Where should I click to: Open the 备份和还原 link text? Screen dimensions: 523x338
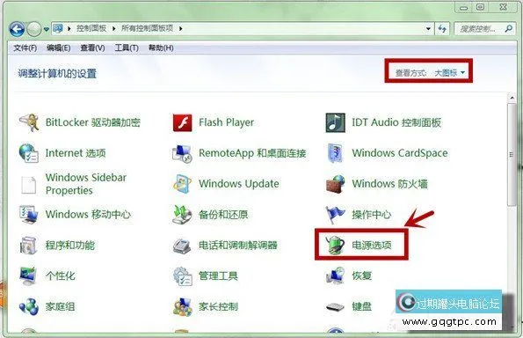coord(223,215)
